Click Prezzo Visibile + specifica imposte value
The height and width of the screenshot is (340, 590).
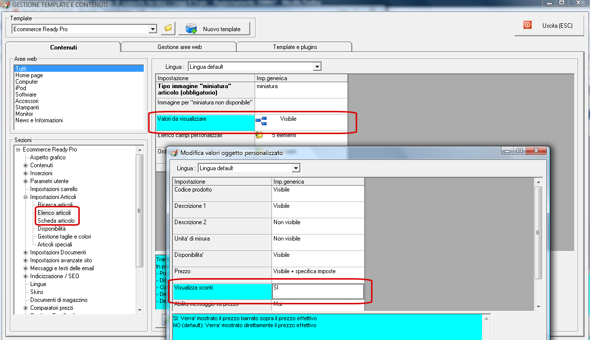click(x=318, y=275)
